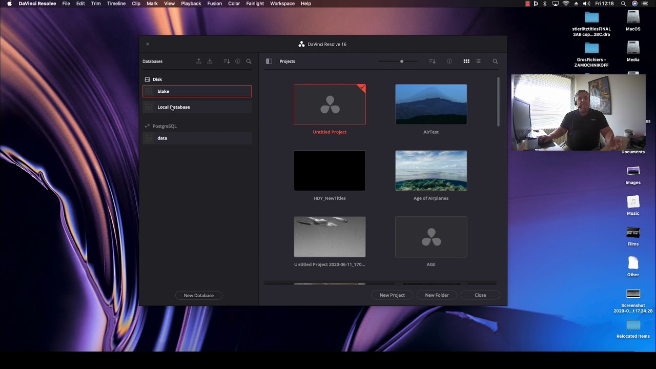The height and width of the screenshot is (369, 656).
Task: Open the Fusion menu
Action: point(214,4)
